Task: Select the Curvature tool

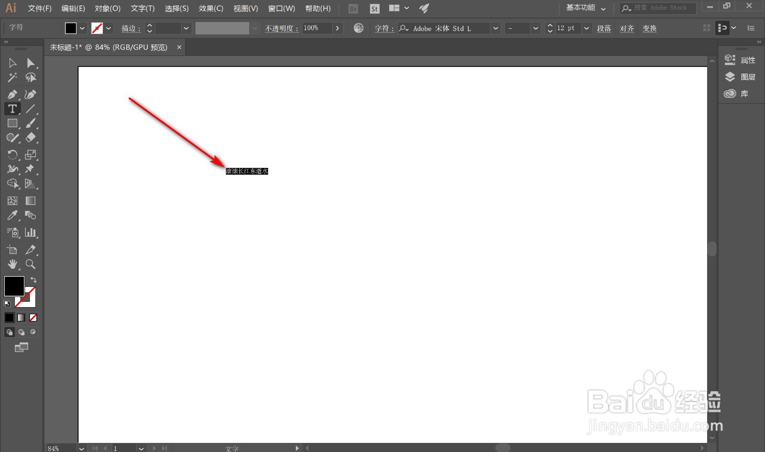Action: (31, 94)
